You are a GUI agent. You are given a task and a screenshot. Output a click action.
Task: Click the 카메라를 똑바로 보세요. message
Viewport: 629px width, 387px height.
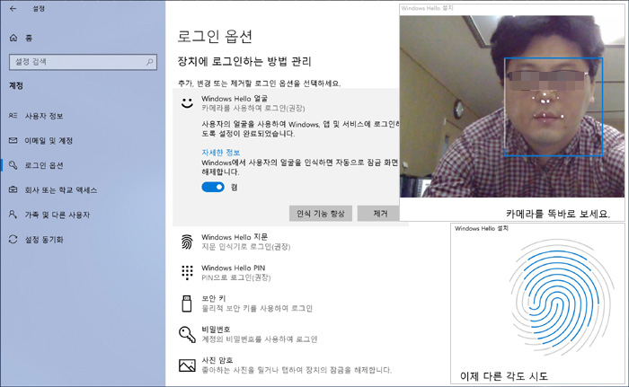(558, 214)
